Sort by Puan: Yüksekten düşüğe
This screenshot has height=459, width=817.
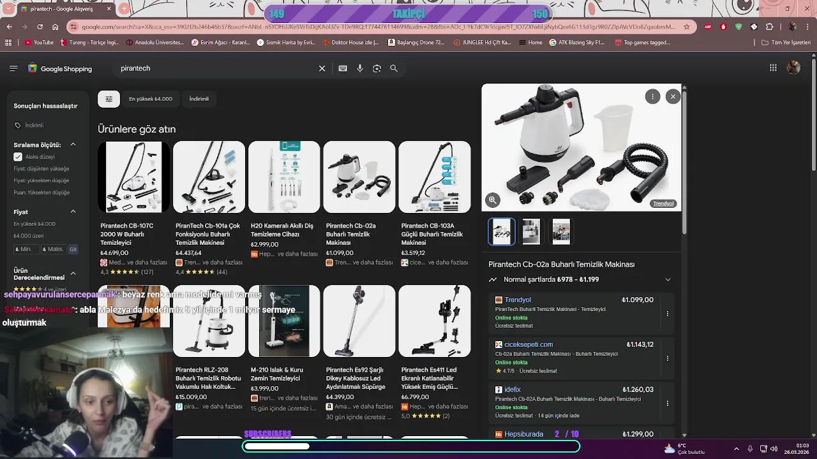coord(41,193)
